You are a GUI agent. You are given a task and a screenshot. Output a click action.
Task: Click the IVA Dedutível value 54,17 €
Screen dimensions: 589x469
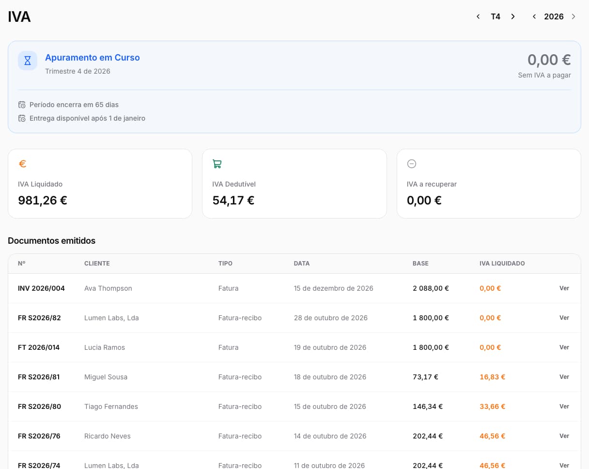click(233, 200)
